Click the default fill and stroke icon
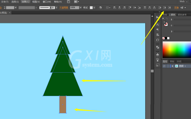191x119 pixels. [163, 19]
